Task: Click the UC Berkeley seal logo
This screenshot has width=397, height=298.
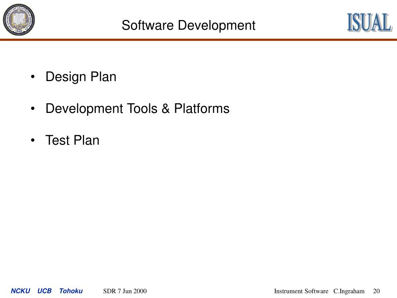Action: 19,19
